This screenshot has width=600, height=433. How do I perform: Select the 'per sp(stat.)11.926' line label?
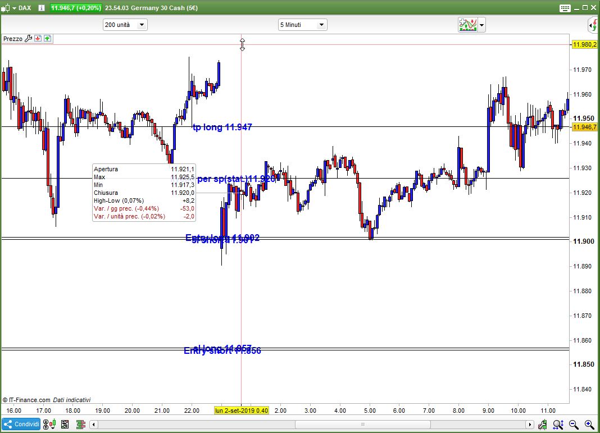click(x=236, y=179)
